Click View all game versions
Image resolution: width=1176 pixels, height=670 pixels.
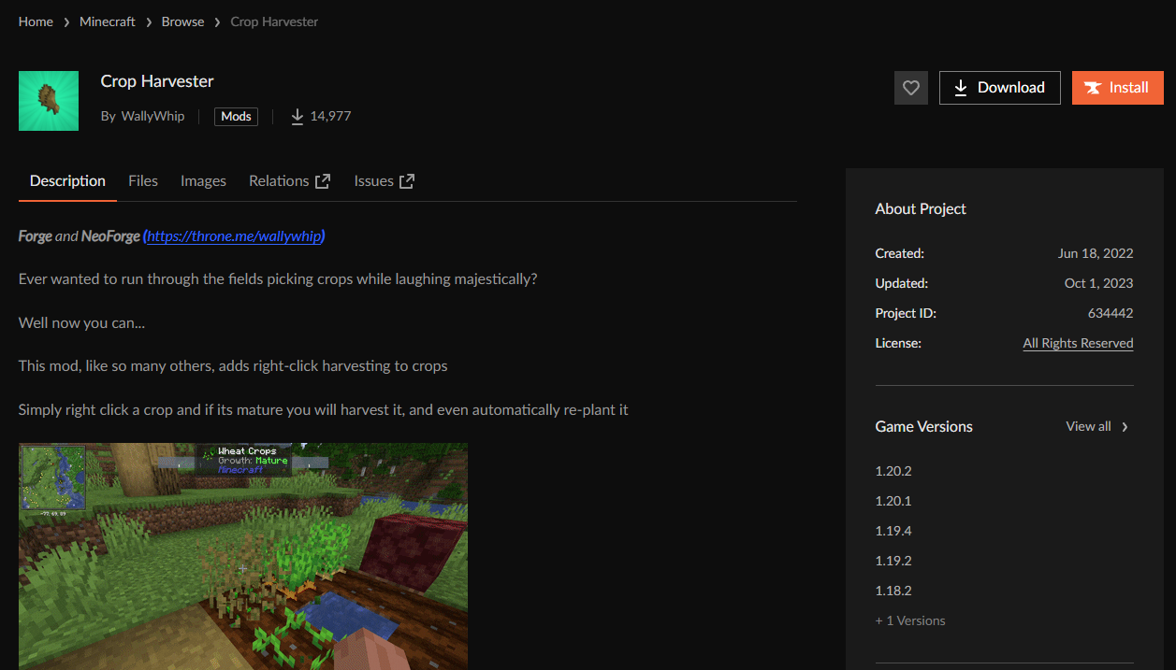tap(1088, 426)
